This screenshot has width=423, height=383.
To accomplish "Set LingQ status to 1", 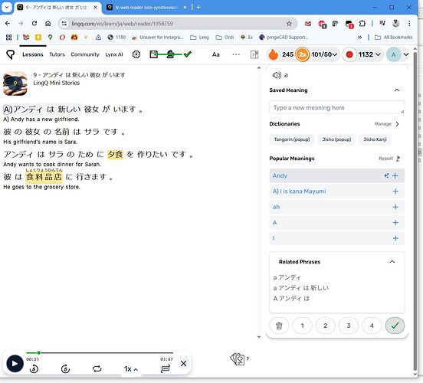I will pyautogui.click(x=302, y=326).
